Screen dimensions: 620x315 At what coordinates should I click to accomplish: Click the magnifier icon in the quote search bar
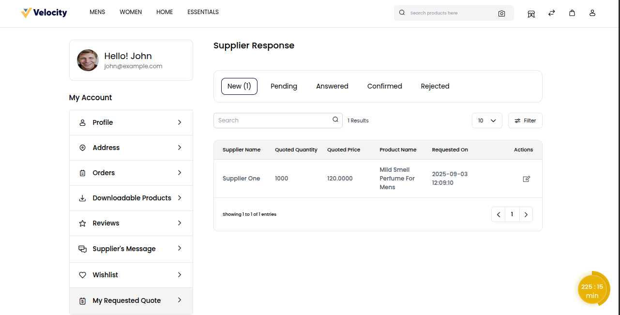[335, 119]
